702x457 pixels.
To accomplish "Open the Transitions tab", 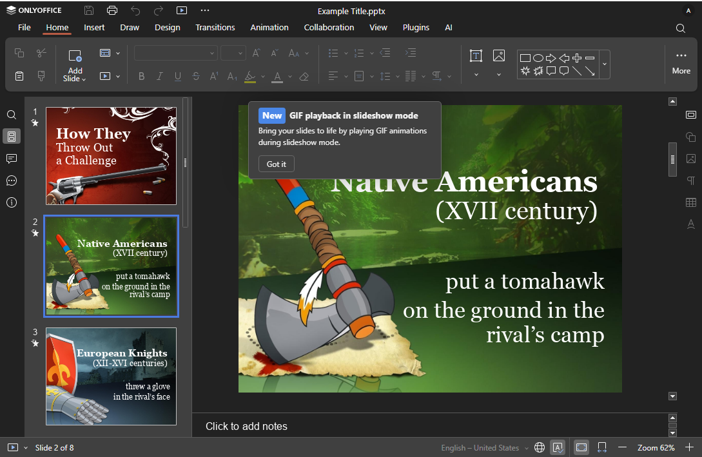I will pos(215,27).
